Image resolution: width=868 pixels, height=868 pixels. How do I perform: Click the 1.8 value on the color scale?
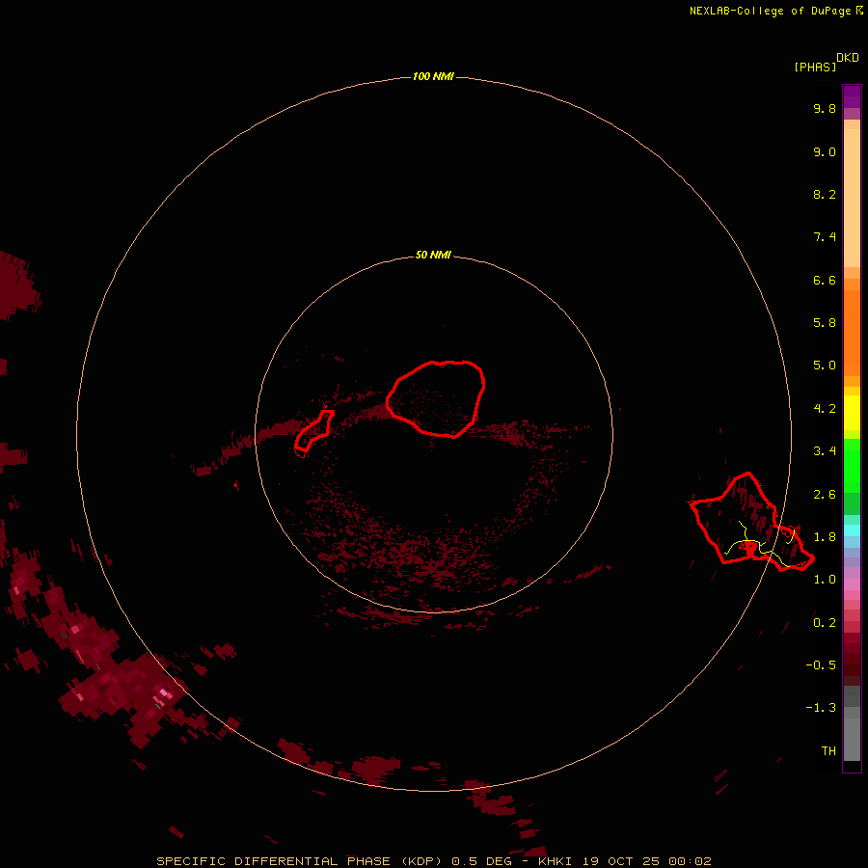tap(825, 536)
